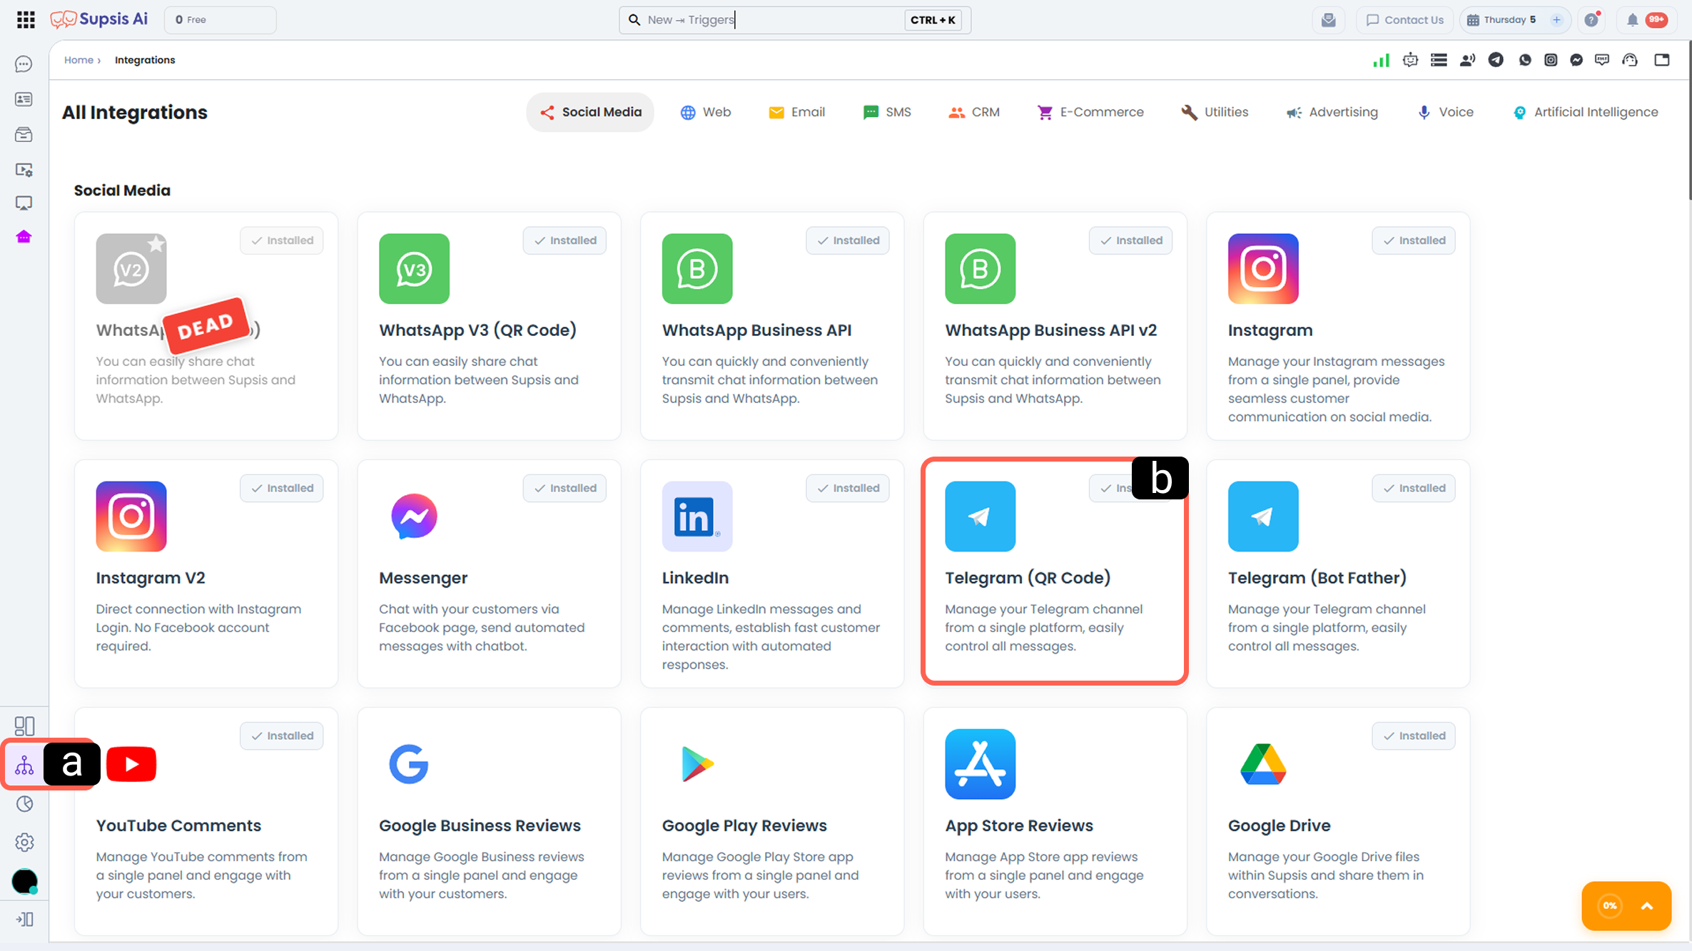Open the Telegram (Bot Father) card title

click(x=1317, y=578)
